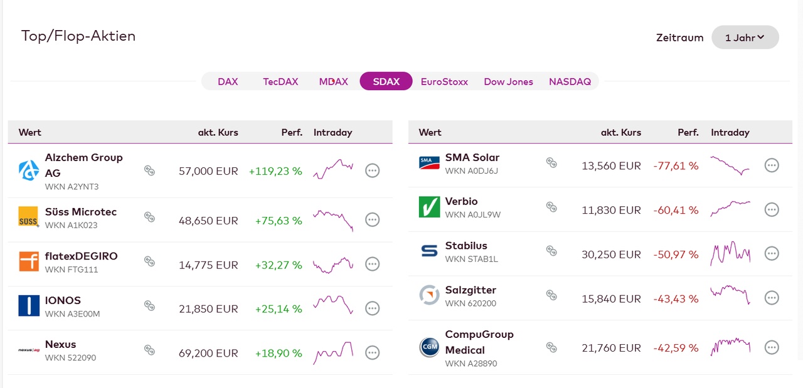Screen dimensions: 803x388
Task: View the Süss Microtec intraday chart
Action: 333,220
